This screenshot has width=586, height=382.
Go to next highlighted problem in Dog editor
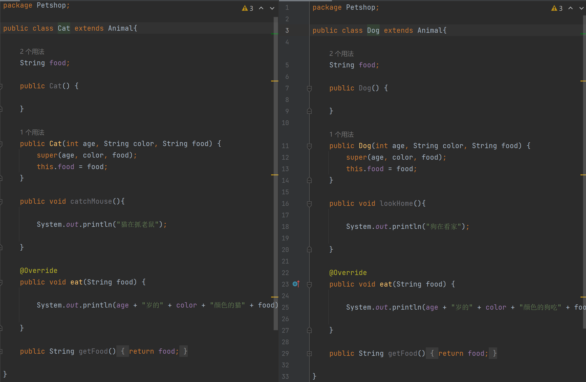[581, 8]
